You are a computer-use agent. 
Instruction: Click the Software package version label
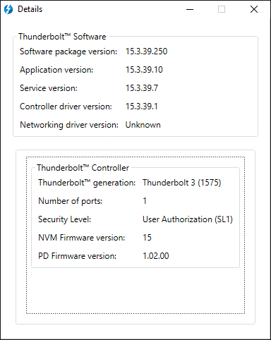point(68,51)
